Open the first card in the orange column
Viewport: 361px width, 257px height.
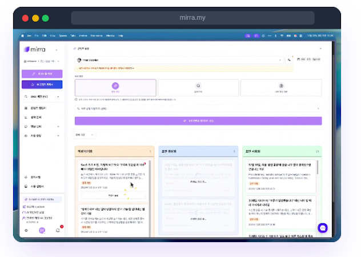point(113,181)
